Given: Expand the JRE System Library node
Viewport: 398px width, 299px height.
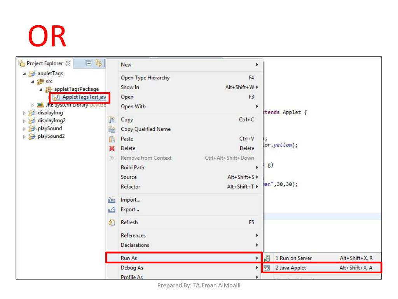Looking at the screenshot, I should click(x=33, y=105).
